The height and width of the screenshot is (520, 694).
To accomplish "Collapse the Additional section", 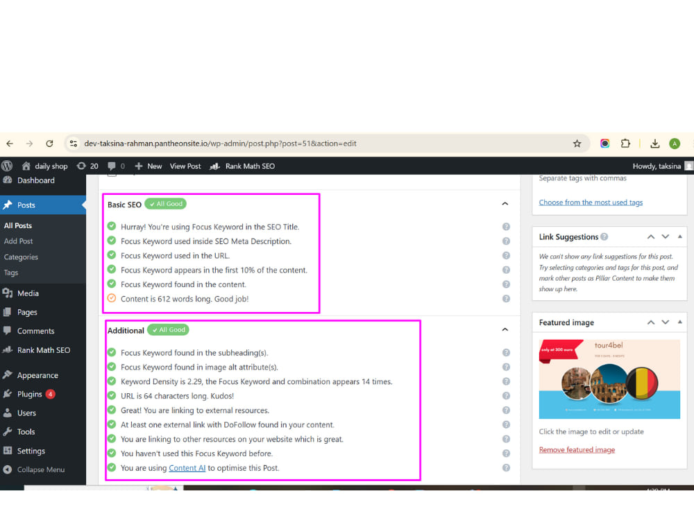I will [x=505, y=330].
